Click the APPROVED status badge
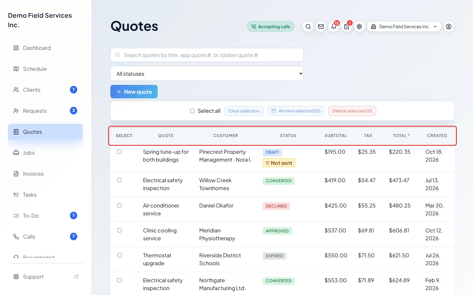 (277, 231)
